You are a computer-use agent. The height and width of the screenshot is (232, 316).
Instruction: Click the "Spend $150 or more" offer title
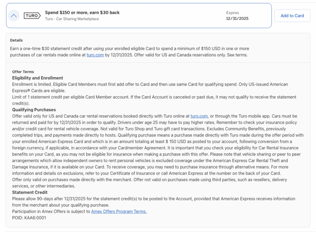[x=82, y=13]
